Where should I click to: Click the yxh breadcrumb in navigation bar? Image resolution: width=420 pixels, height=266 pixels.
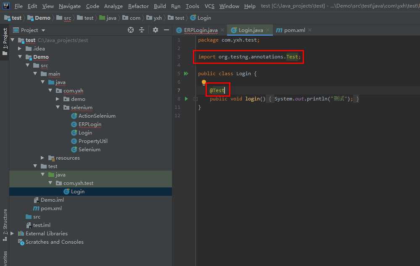click(157, 18)
